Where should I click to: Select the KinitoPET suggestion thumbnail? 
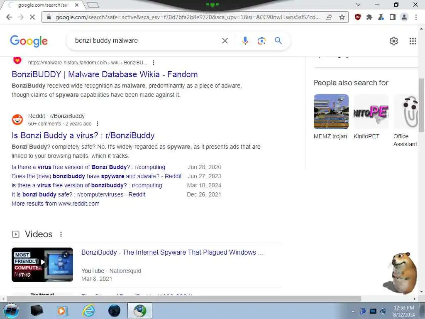[x=371, y=111]
